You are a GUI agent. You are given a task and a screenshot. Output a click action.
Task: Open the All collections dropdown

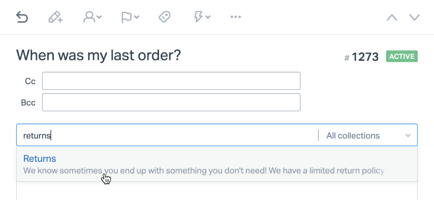click(368, 135)
